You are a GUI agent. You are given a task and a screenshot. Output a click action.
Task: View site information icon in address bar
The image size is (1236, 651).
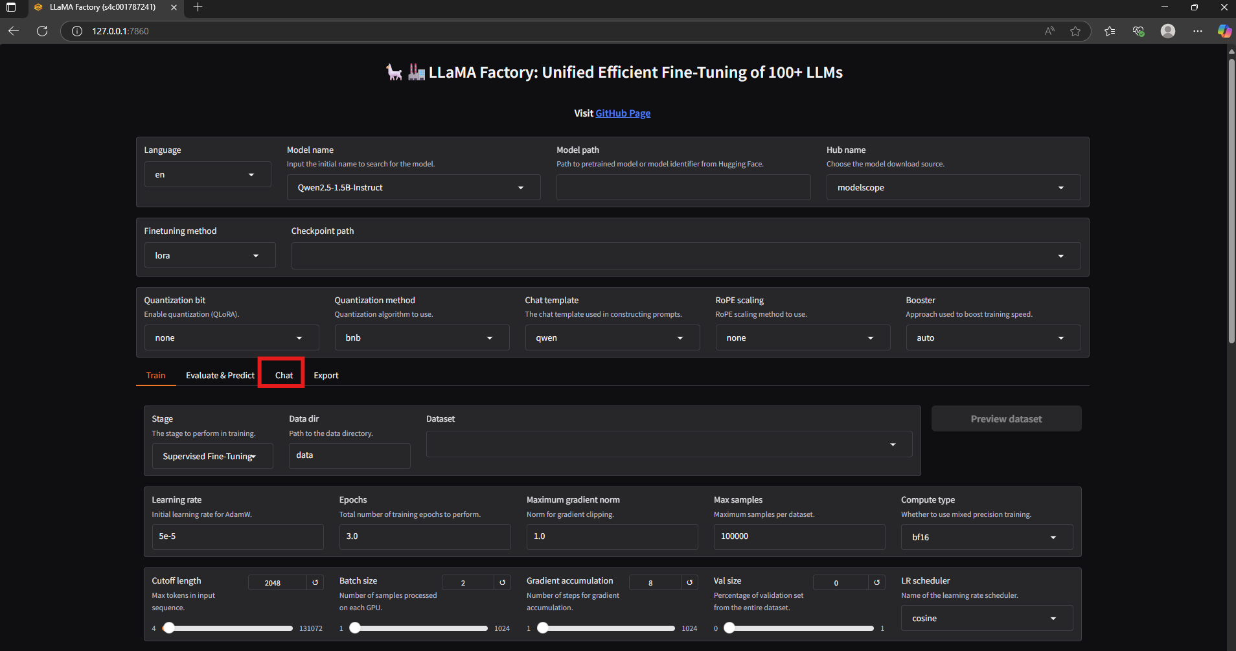(x=77, y=31)
